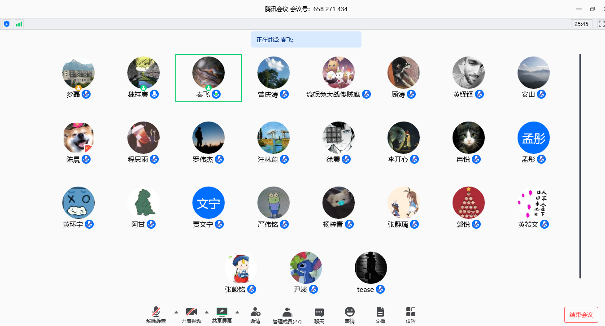Open the chat (聊天) window
The image size is (605, 326).
click(x=319, y=312)
